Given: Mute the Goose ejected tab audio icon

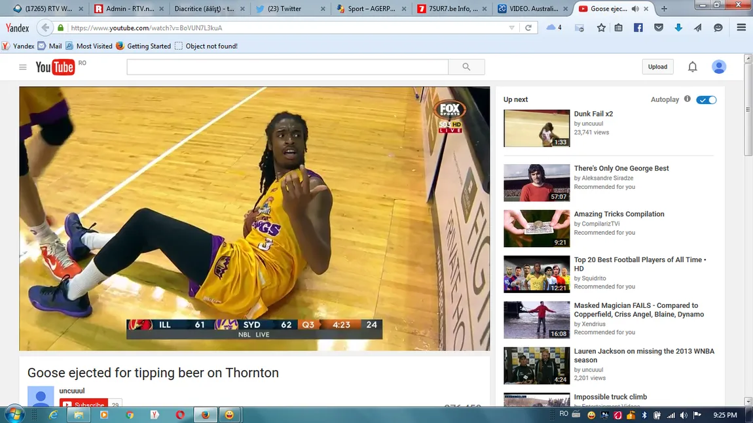Looking at the screenshot, I should point(635,8).
